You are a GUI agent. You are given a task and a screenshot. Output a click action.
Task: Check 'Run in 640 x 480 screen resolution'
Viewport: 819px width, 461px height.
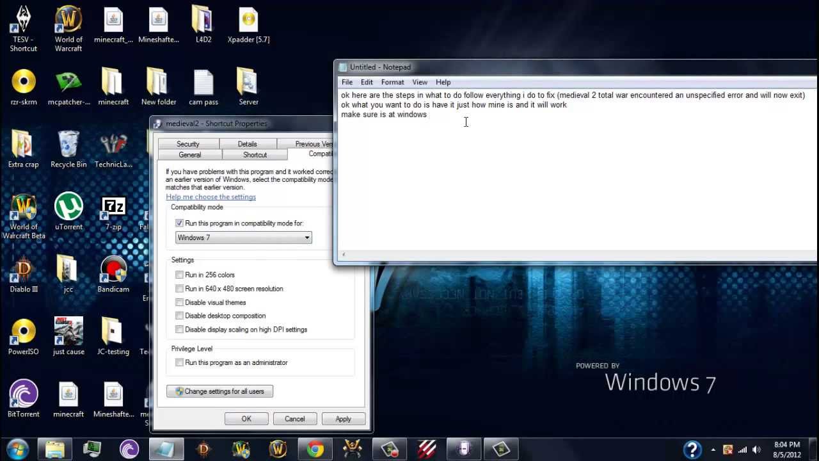point(179,289)
